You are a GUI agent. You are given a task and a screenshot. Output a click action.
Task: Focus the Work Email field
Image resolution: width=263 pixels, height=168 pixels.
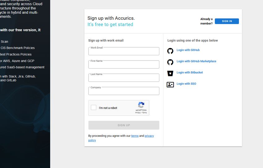click(124, 51)
